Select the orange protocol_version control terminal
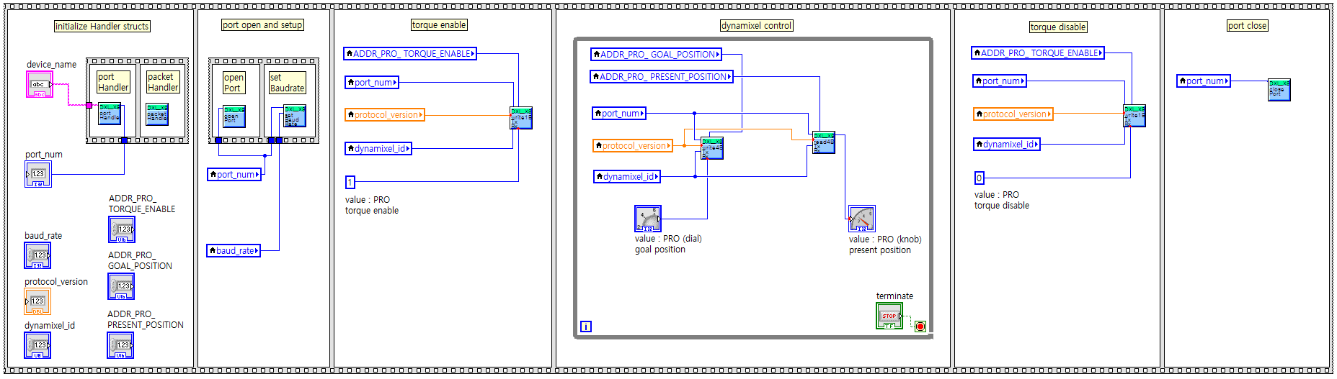The height and width of the screenshot is (379, 1337). pos(37,301)
